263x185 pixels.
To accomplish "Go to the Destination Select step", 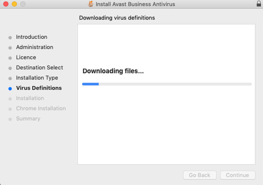I will [39, 68].
